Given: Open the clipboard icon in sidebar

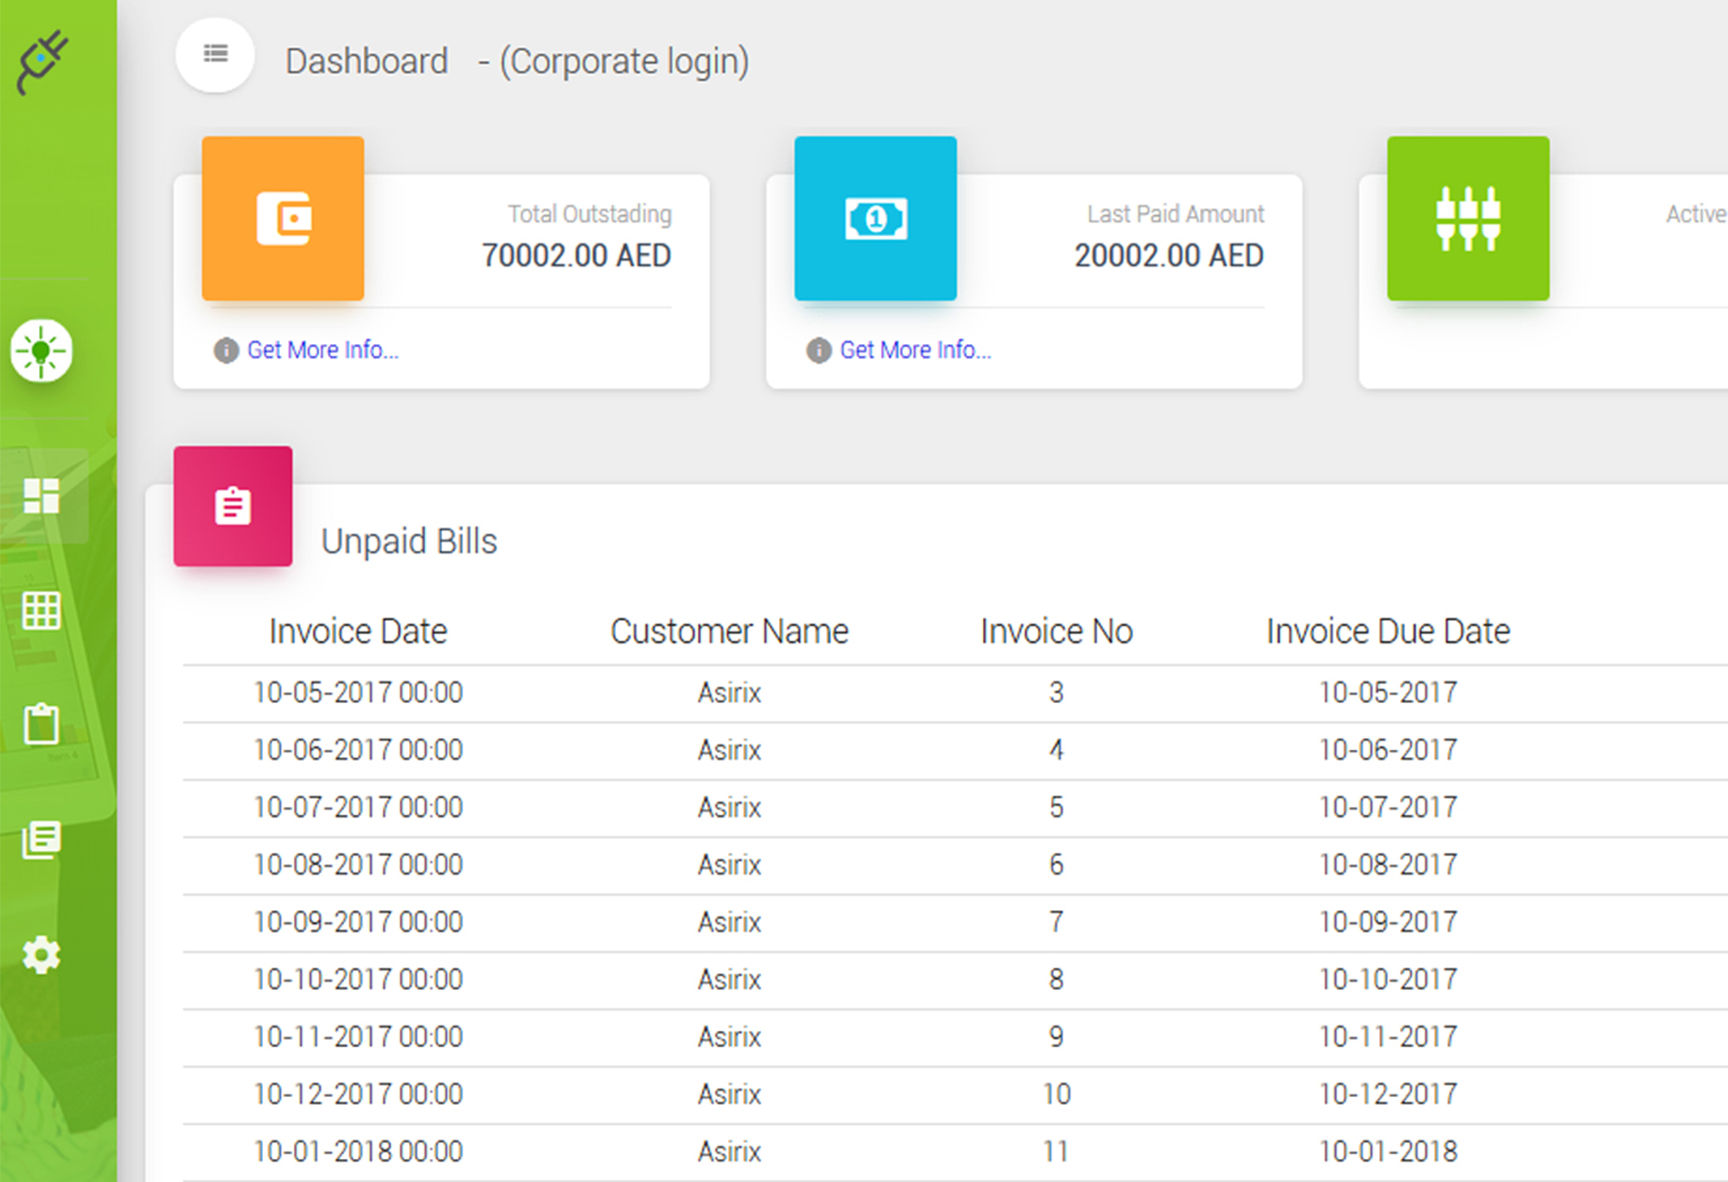Looking at the screenshot, I should click(41, 724).
